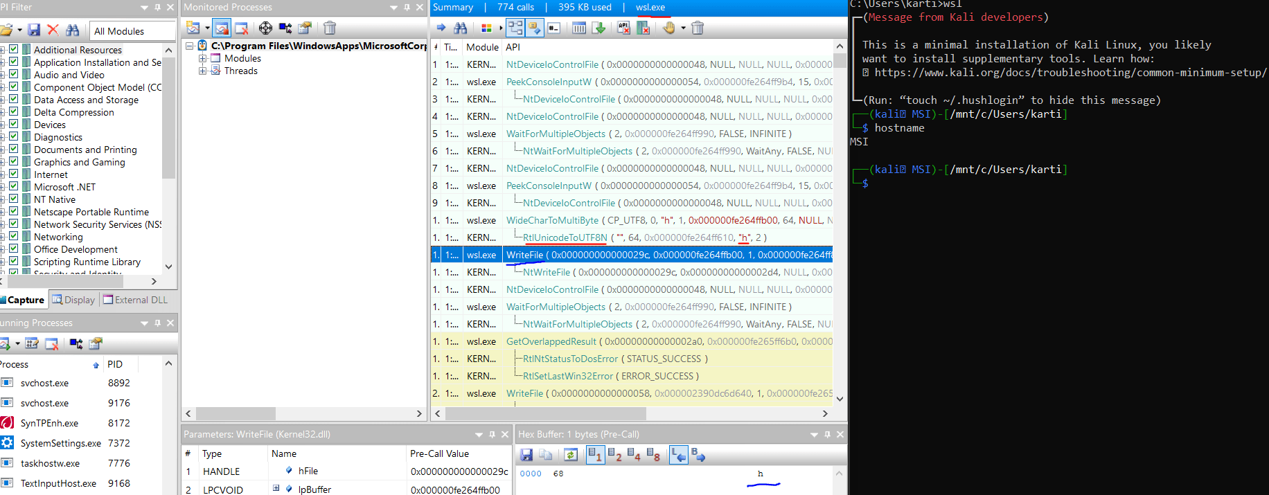The image size is (1269, 495).
Task: Click the trash icon in Monitored Processes toolbar
Action: (x=330, y=28)
